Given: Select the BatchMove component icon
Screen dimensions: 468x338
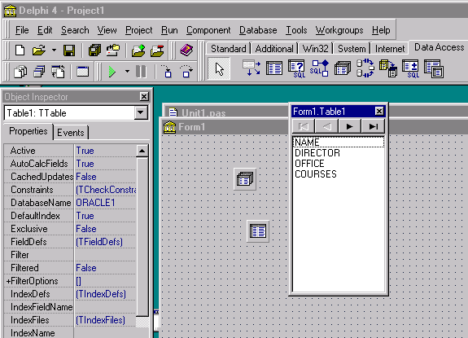Looking at the screenshot, I should 387,68.
